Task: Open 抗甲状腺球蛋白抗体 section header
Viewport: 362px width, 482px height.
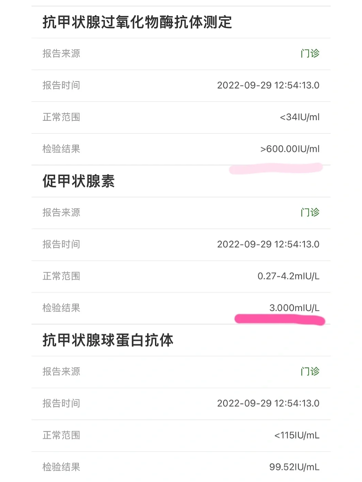Action: [108, 340]
